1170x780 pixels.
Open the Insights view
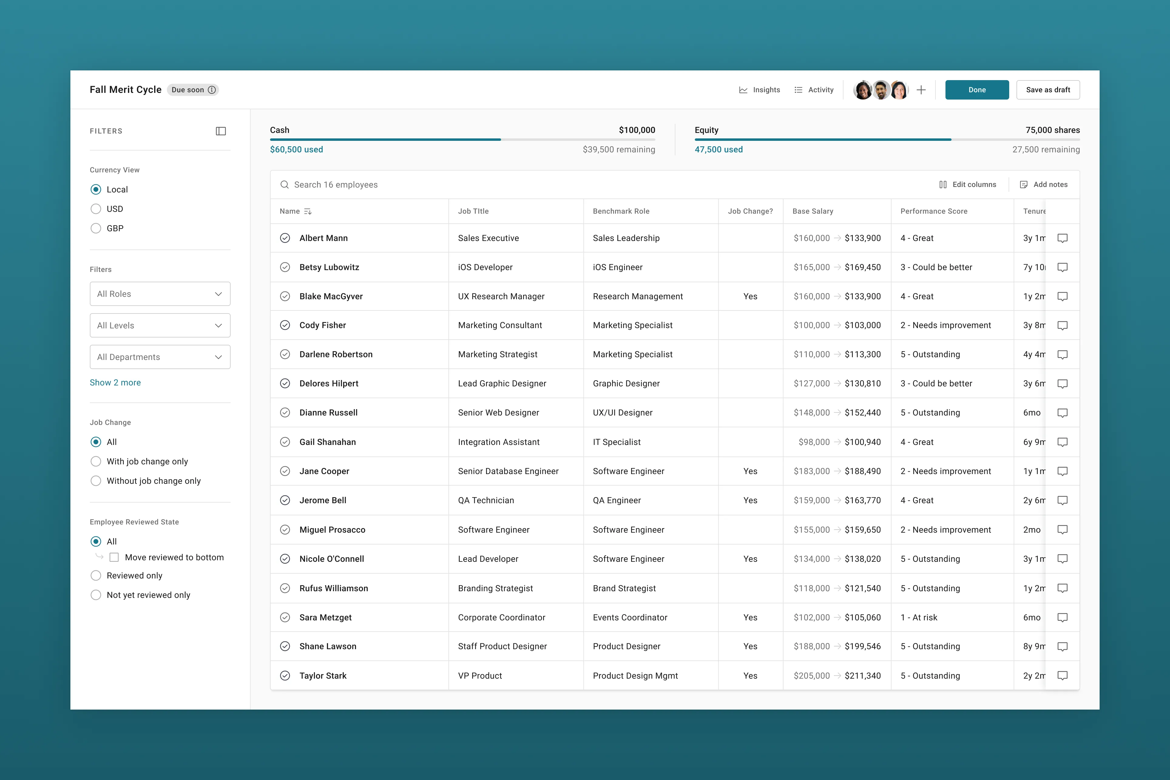(x=759, y=90)
